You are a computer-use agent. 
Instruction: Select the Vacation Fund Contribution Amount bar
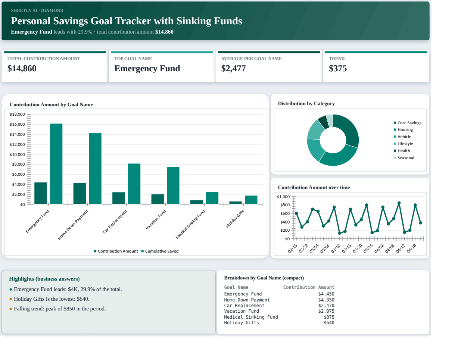coord(158,199)
